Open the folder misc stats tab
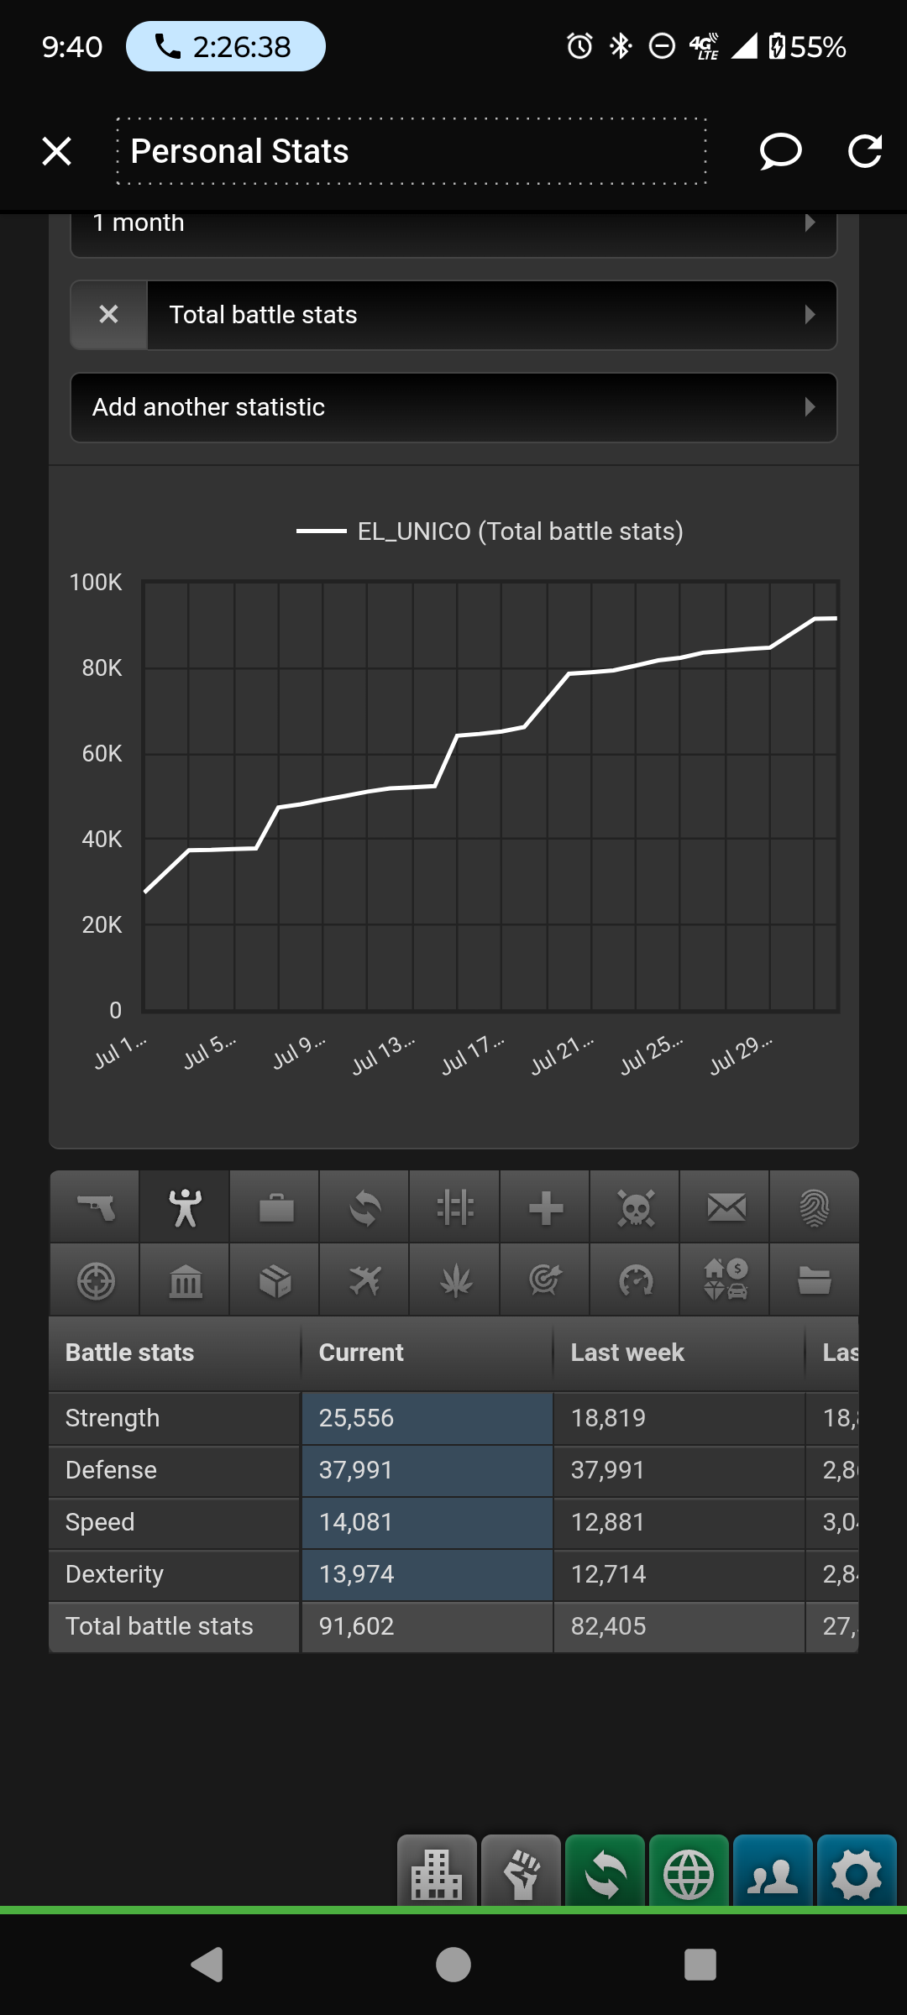The height and width of the screenshot is (2015, 907). click(815, 1280)
